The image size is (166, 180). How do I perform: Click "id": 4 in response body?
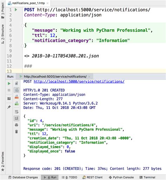pyautogui.click(x=36, y=121)
